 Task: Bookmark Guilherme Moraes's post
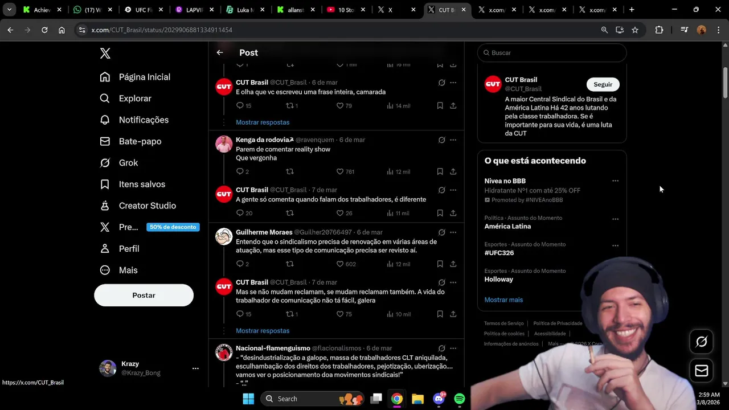[440, 264]
